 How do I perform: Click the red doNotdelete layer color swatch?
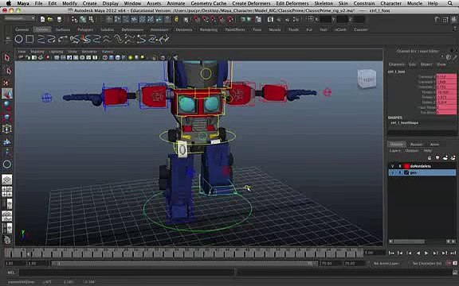[x=406, y=166]
